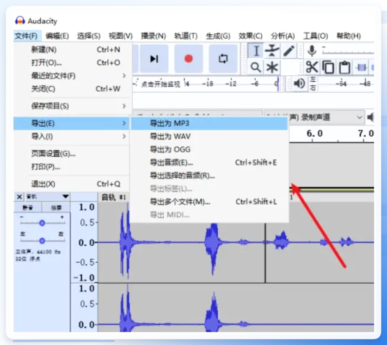The width and height of the screenshot is (387, 345).
Task: Select the I-beam Selection tool
Action: (256, 51)
